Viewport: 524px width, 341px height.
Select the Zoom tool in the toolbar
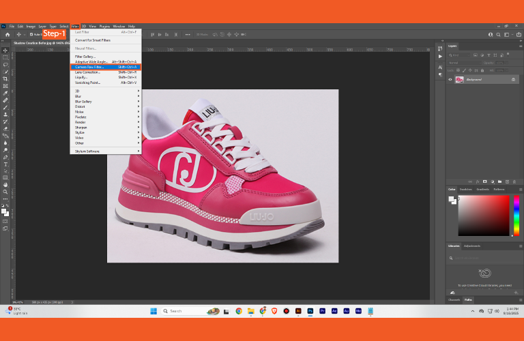pyautogui.click(x=5, y=192)
